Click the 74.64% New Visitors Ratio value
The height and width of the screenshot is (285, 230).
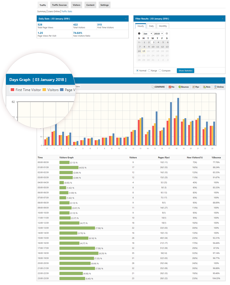tap(78, 33)
